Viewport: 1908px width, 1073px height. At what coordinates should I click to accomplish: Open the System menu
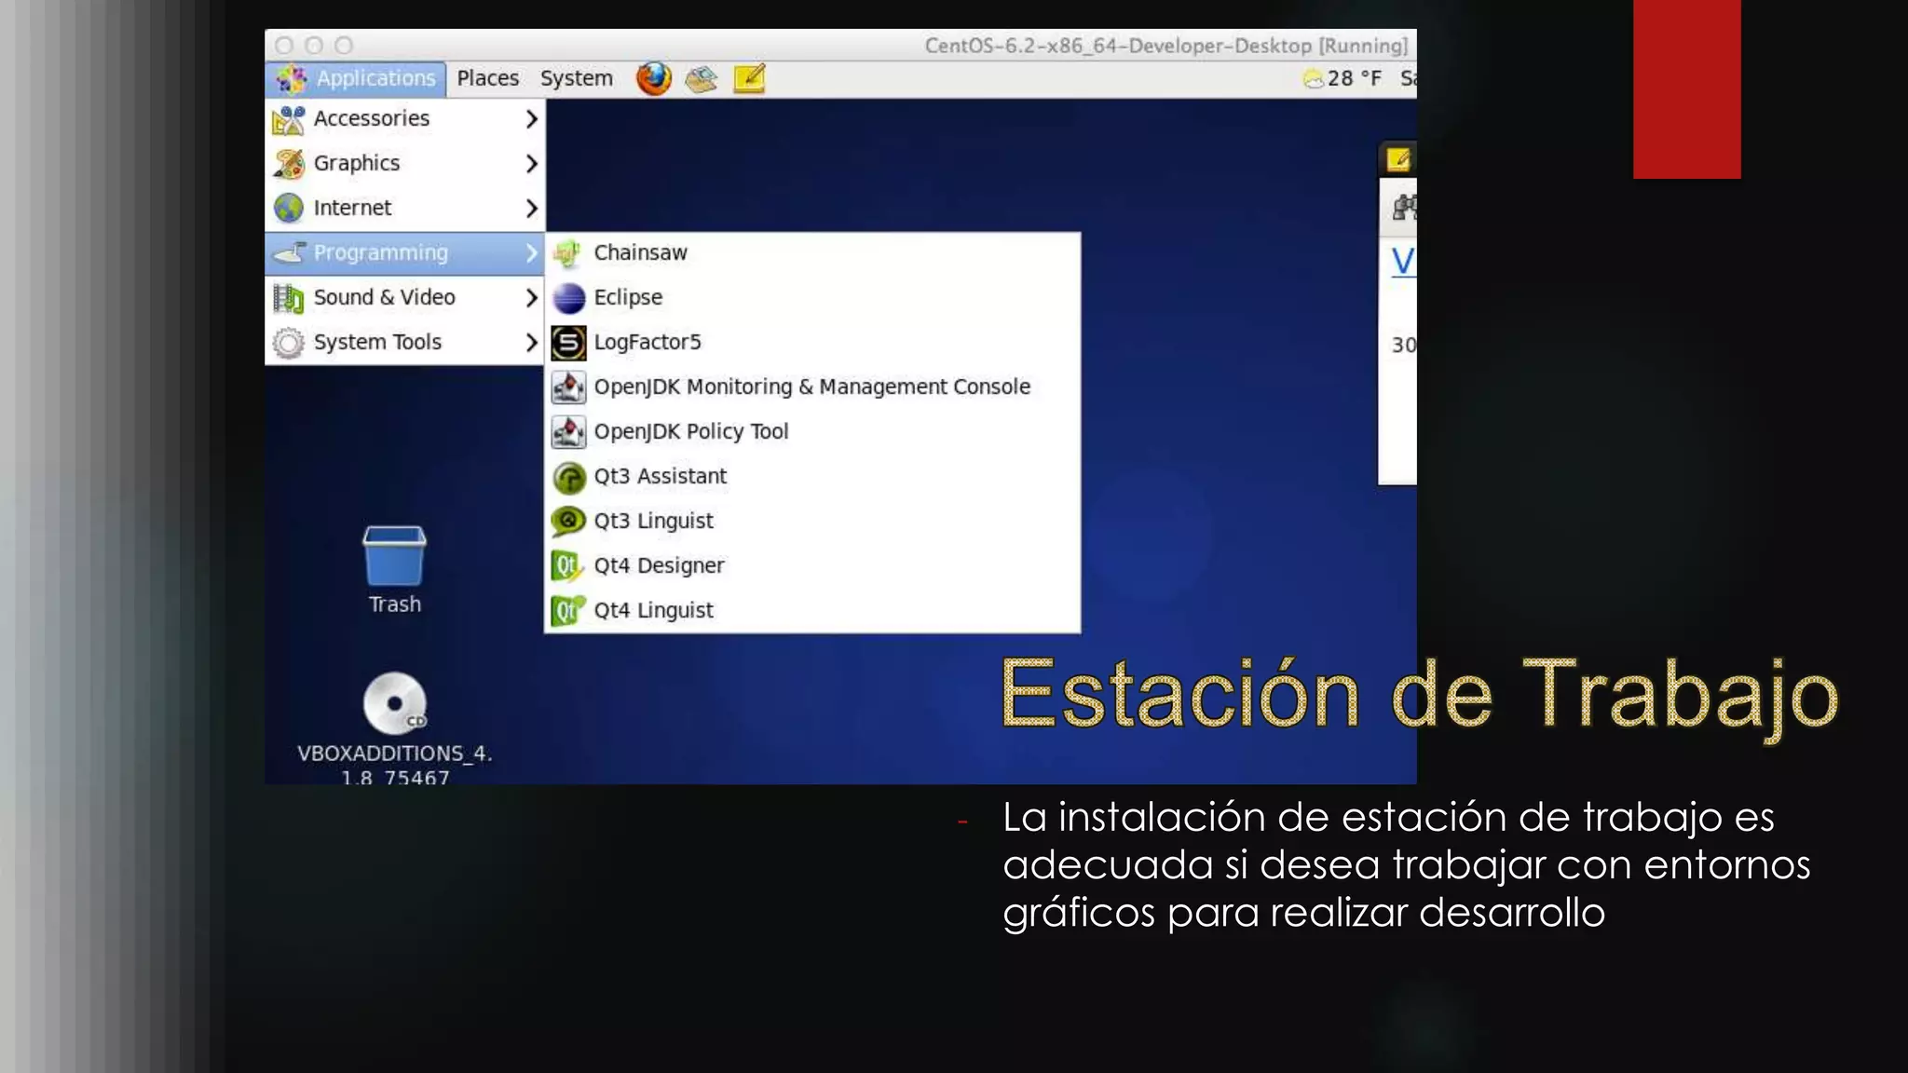tap(577, 79)
